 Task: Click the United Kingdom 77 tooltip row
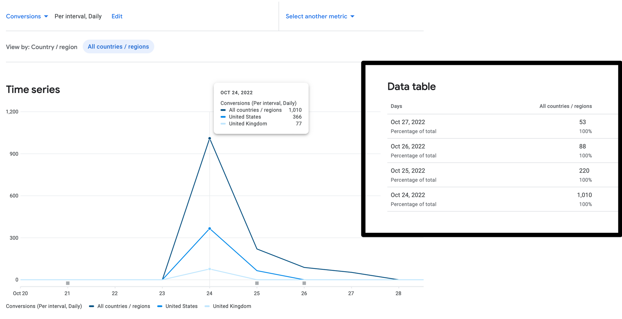(261, 124)
